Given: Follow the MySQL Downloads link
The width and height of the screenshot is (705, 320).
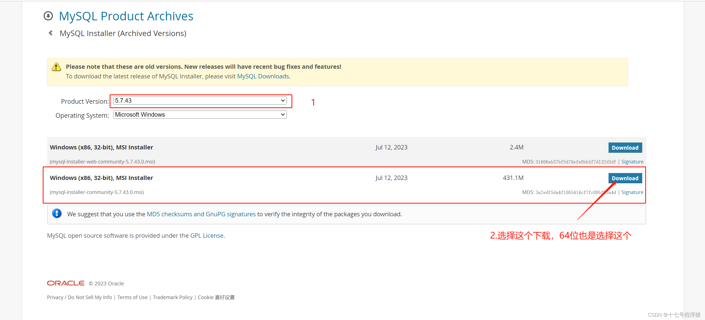Looking at the screenshot, I should pyautogui.click(x=263, y=76).
